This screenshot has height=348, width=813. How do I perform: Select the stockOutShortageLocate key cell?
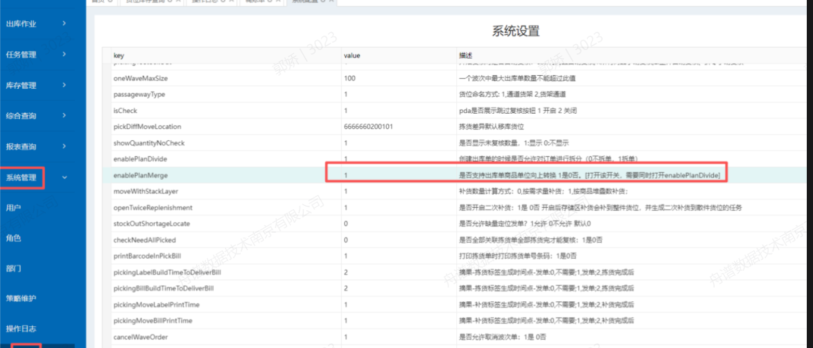[152, 224]
